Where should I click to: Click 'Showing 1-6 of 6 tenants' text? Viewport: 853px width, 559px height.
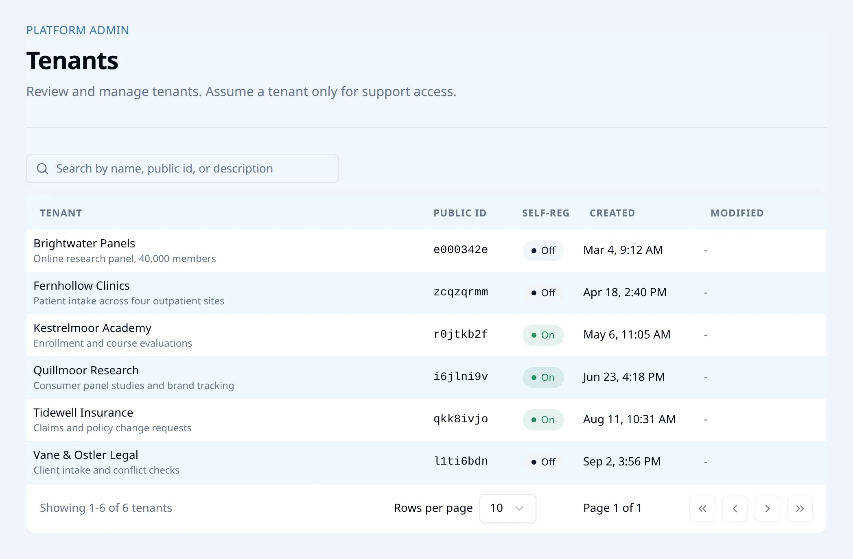[x=106, y=508]
